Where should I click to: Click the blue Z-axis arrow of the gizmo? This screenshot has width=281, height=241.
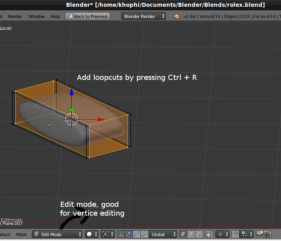click(71, 92)
